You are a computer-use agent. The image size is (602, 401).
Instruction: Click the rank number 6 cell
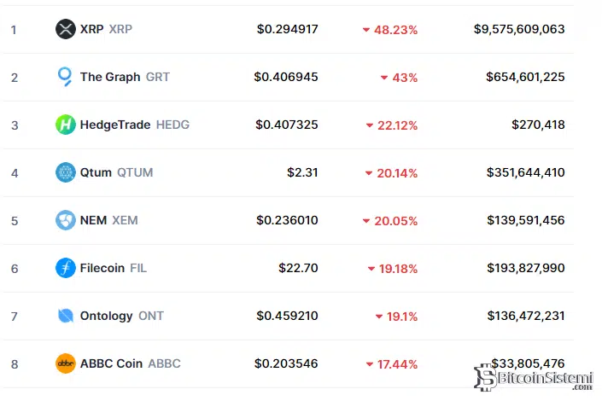[x=15, y=268]
